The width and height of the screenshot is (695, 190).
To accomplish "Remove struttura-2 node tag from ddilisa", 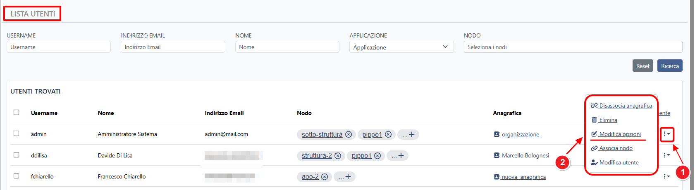I will click(338, 156).
